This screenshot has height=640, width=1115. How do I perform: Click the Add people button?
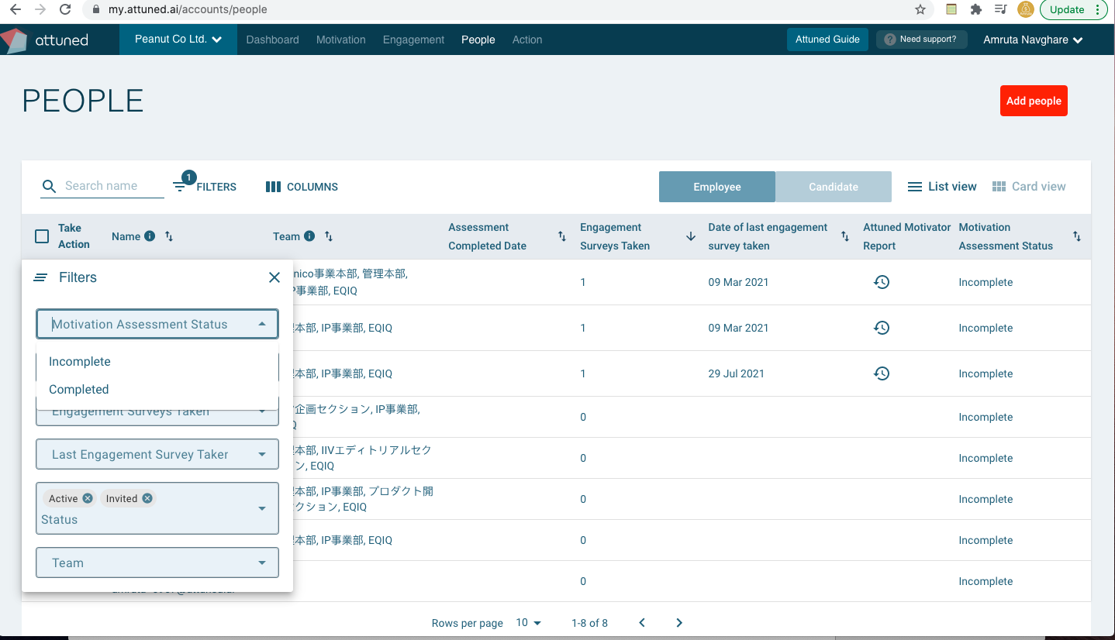[1034, 101]
